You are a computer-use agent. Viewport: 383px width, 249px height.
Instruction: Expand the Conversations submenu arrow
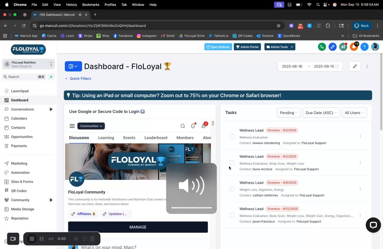tap(51, 109)
